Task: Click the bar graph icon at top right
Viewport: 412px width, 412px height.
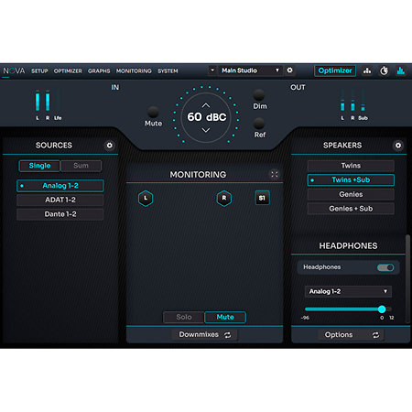Action: point(401,70)
